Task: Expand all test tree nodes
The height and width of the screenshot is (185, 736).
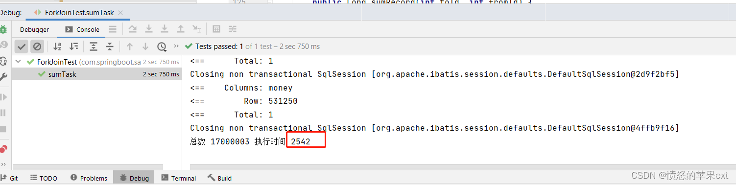Action: point(94,46)
